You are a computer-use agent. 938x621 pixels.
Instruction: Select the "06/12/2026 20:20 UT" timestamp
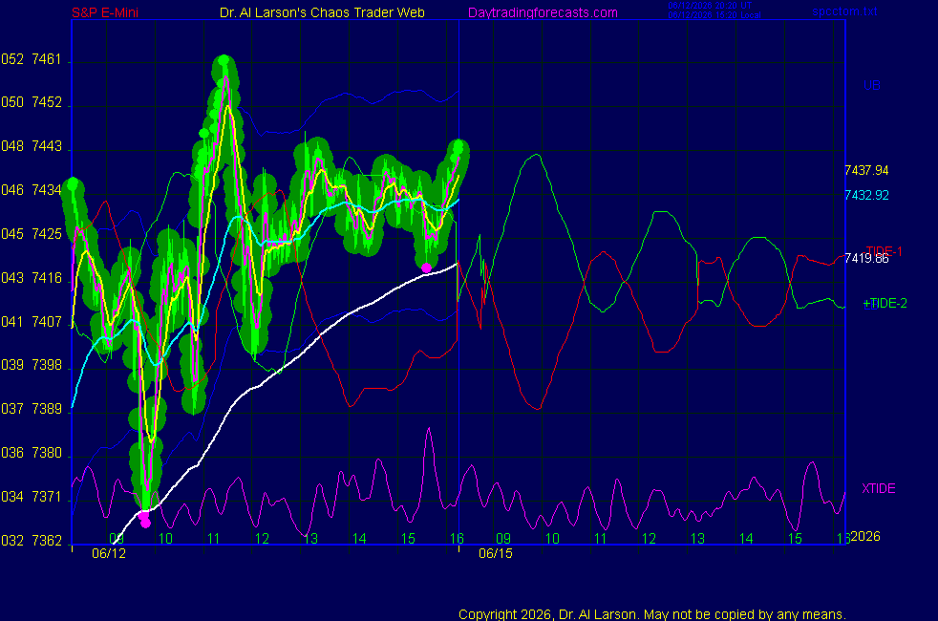tap(710, 6)
